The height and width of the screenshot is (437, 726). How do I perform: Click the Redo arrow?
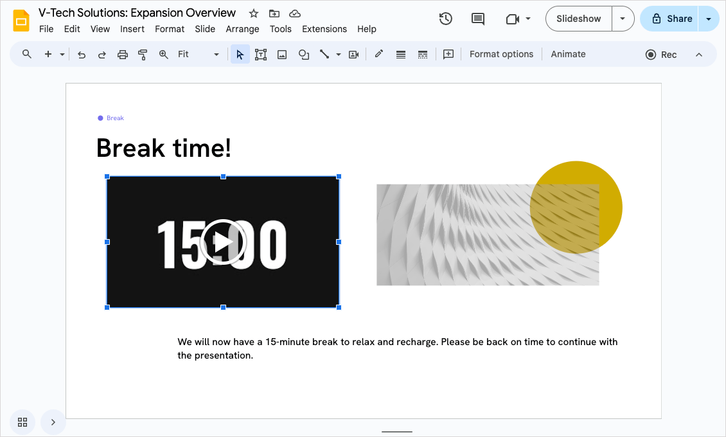tap(102, 55)
